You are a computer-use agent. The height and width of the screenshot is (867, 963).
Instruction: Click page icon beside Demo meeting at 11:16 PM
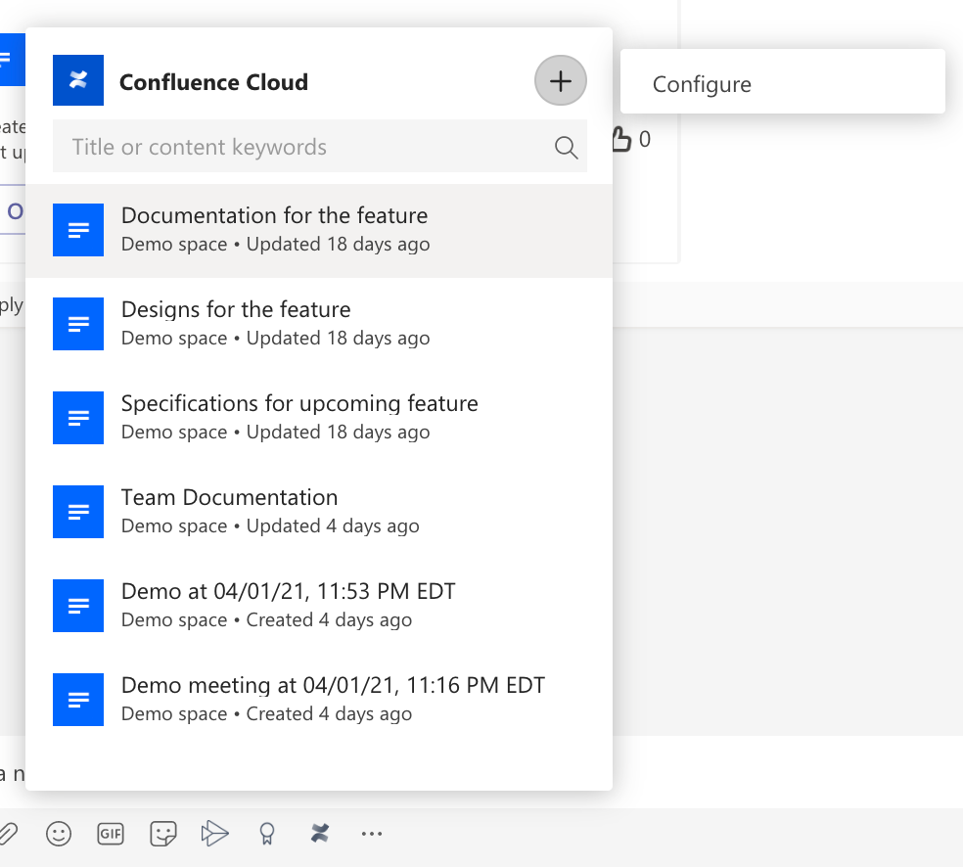click(x=78, y=700)
